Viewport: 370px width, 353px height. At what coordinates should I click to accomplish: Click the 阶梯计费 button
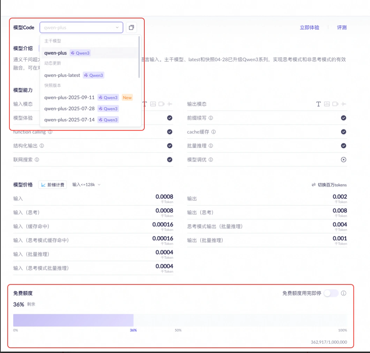point(52,185)
